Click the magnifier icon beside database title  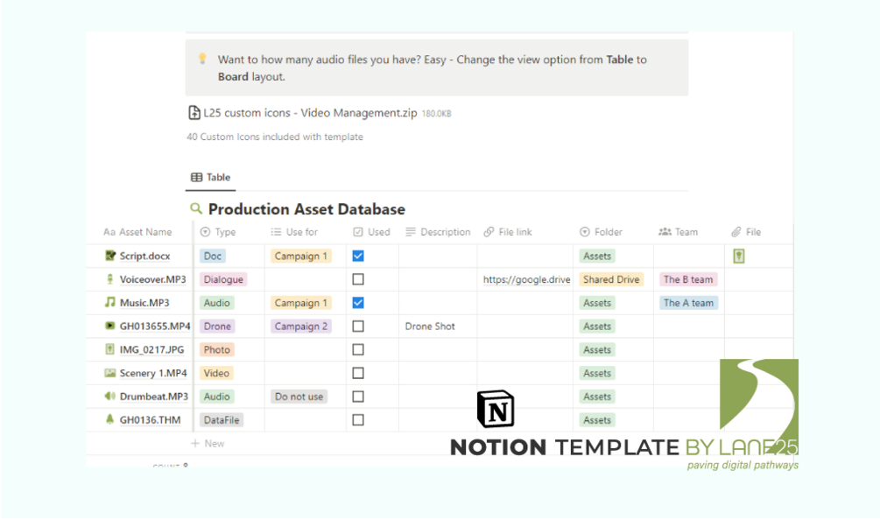tap(196, 208)
